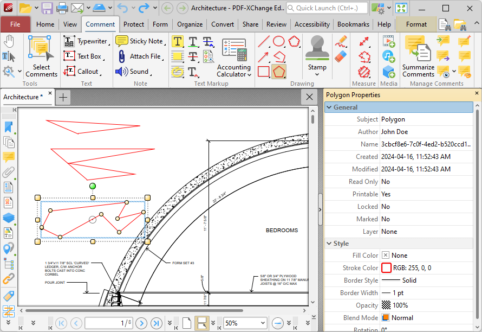Select the Eraser tool
The image size is (482, 332).
pos(341,56)
